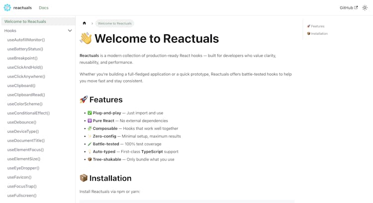
Task: Click the green checkmark emoji for Plug-and-play
Action: [90, 113]
